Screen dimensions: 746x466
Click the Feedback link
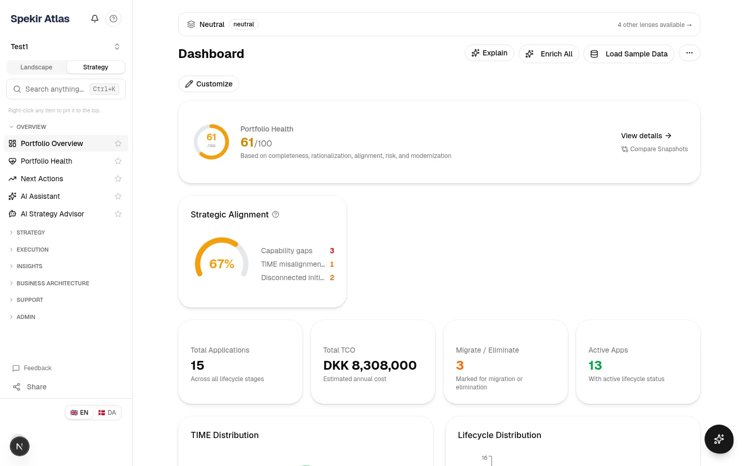[x=32, y=368]
